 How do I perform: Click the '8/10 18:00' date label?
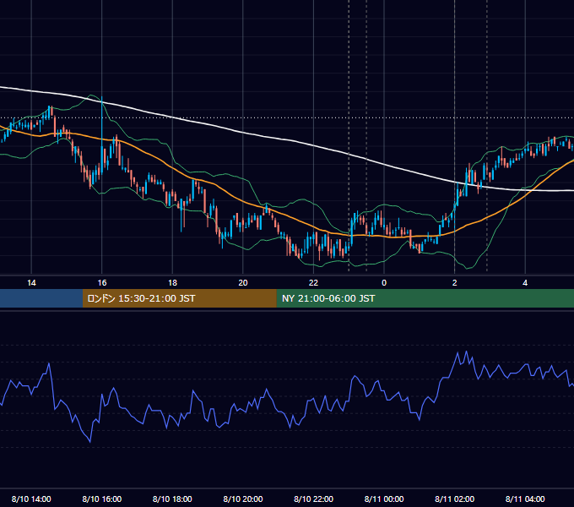(172, 499)
